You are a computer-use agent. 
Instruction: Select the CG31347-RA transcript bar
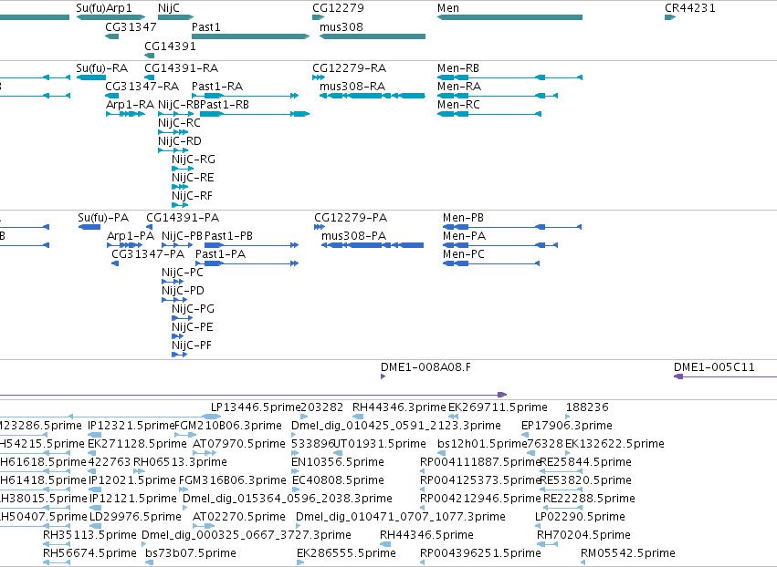point(112,96)
